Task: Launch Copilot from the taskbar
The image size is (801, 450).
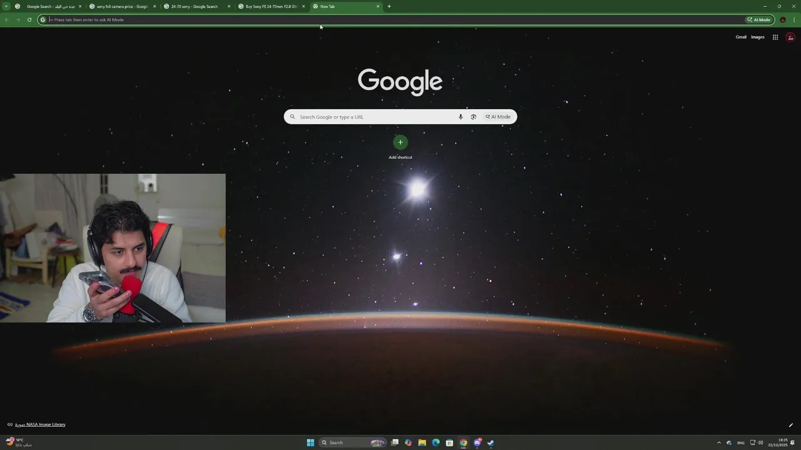Action: tap(409, 442)
